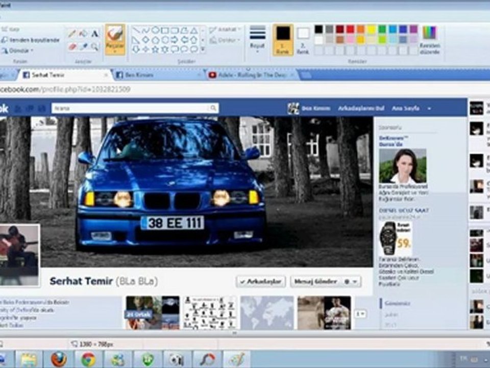Open Google Chrome from the taskbar
The width and height of the screenshot is (490, 368).
point(88,359)
